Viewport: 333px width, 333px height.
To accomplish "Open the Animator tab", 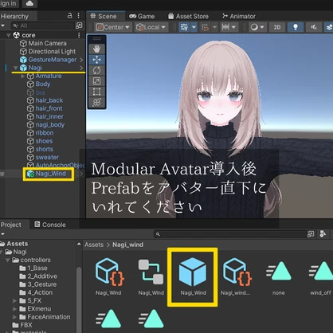I will pyautogui.click(x=239, y=16).
